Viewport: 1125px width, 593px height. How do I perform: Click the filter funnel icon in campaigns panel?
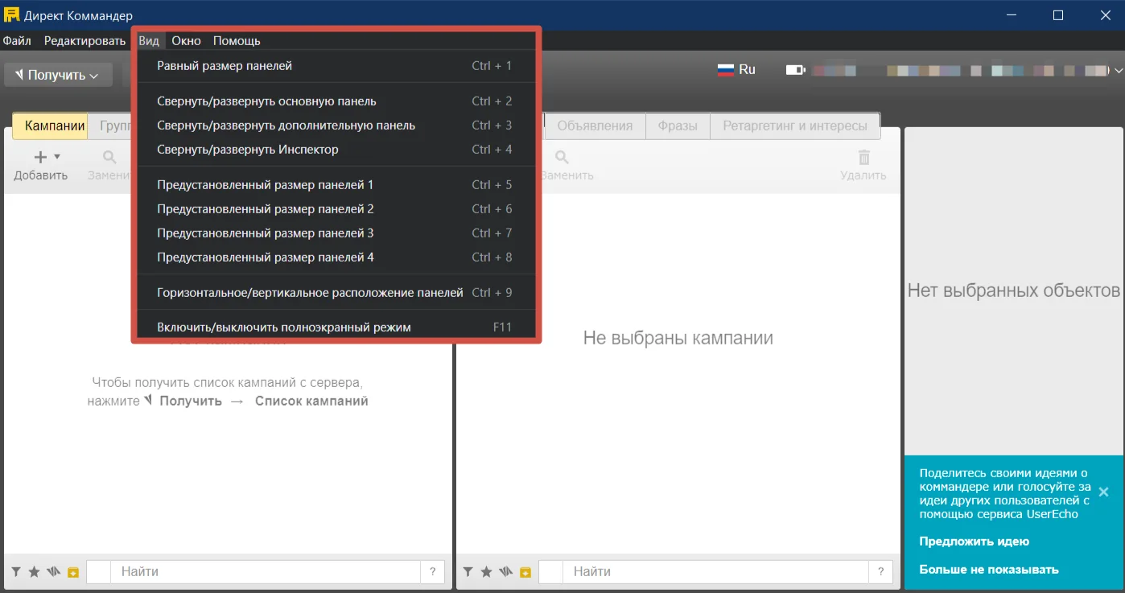click(x=15, y=572)
